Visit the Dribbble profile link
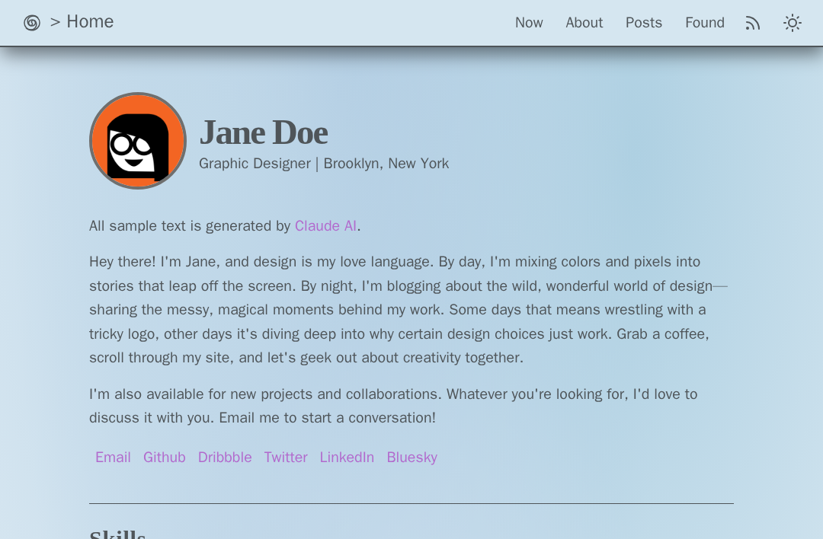 point(225,458)
